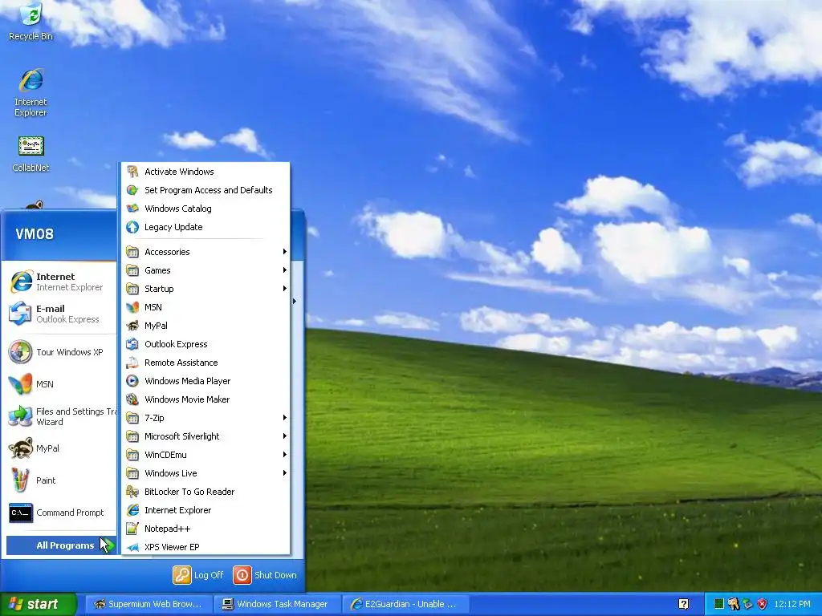The height and width of the screenshot is (616, 822).
Task: Expand the Accessories submenu
Action: coord(205,252)
